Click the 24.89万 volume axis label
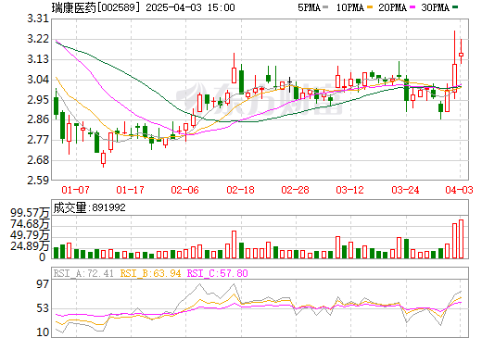482x338 pixels. [30, 246]
